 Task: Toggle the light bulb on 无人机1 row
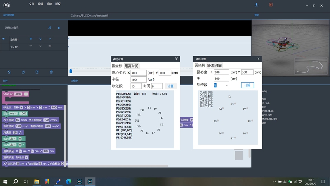pyautogui.click(x=40, y=46)
